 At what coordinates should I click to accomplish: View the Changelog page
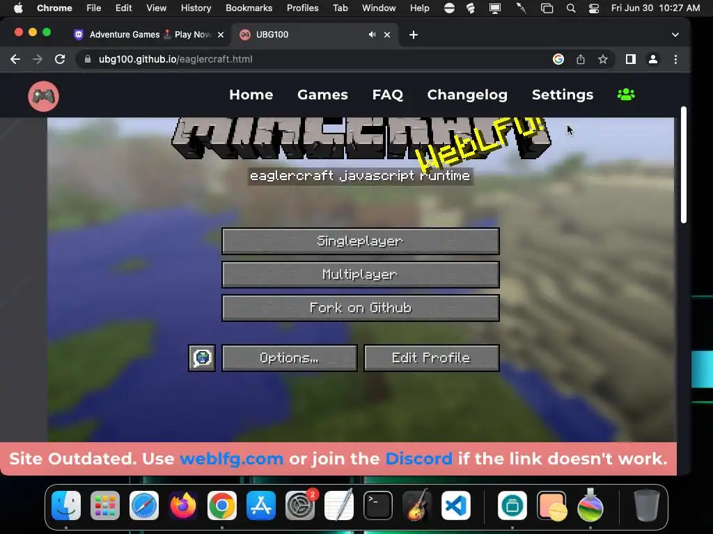point(467,95)
